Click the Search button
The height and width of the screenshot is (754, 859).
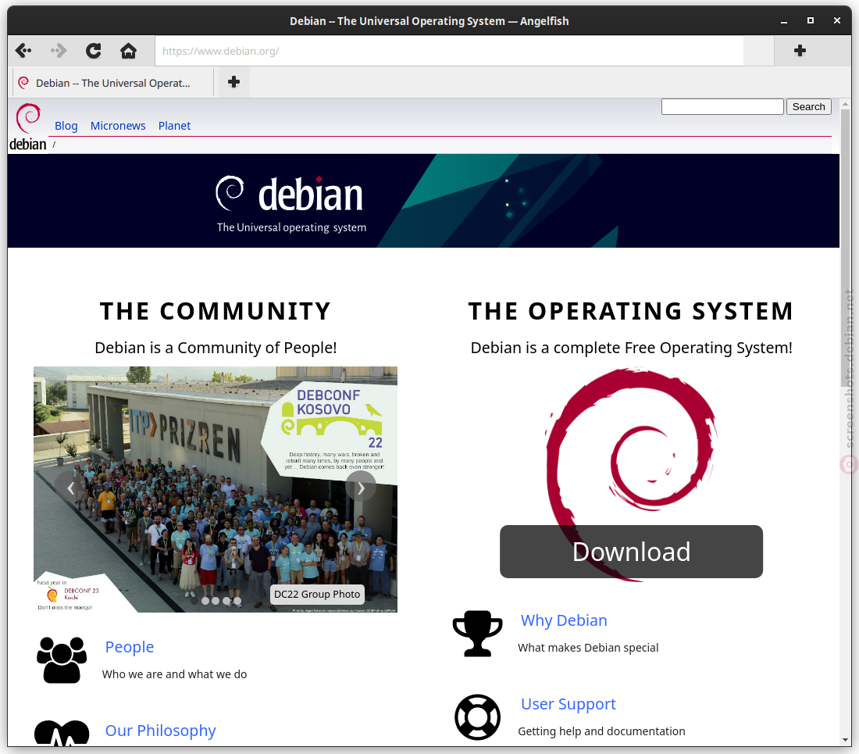point(808,107)
